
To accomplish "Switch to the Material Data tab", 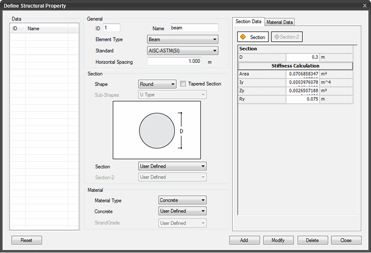I will tap(280, 22).
